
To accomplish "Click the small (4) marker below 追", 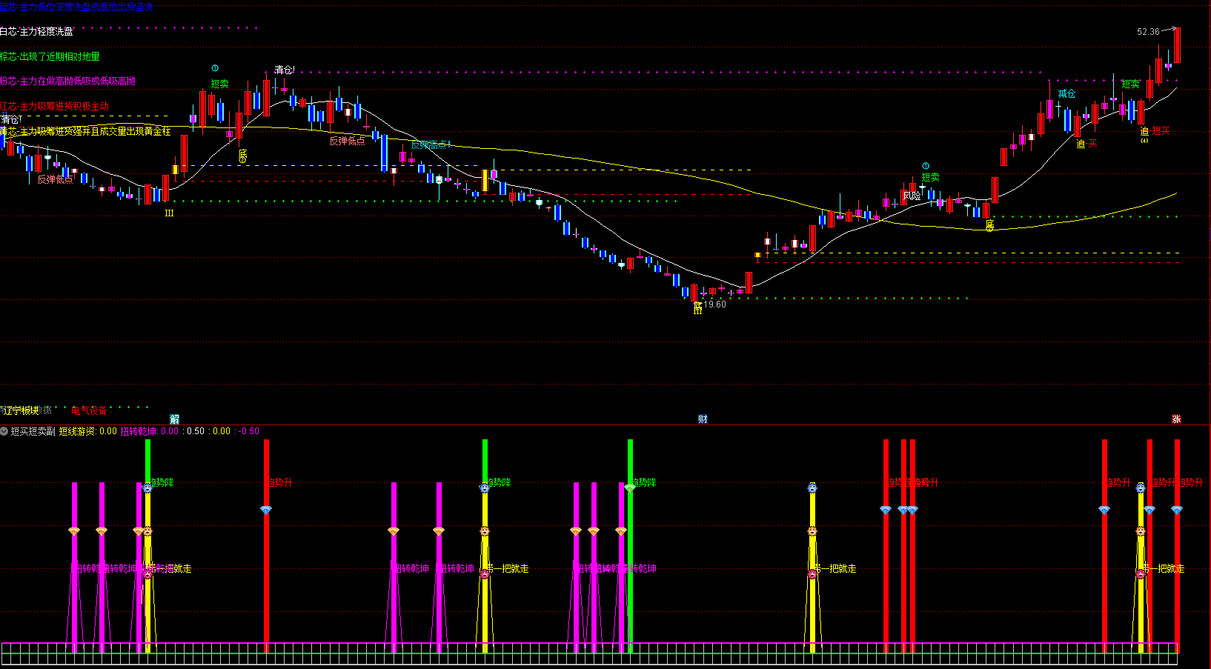I will 1144,141.
